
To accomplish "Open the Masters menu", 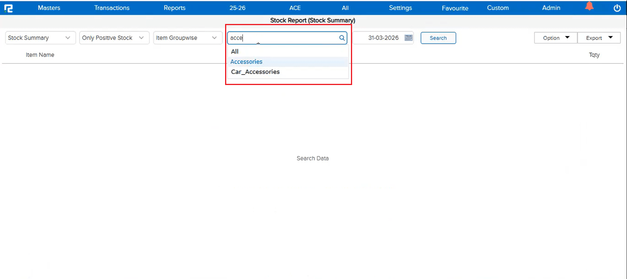I will point(49,8).
